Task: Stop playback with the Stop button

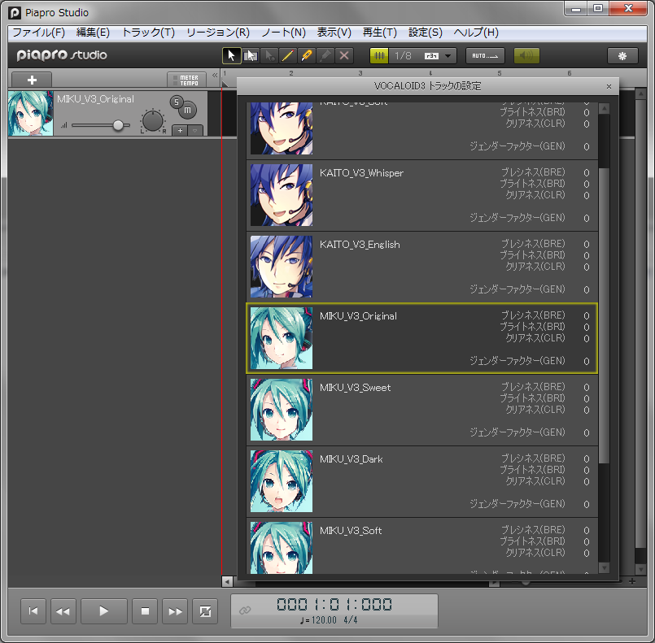Action: click(145, 611)
